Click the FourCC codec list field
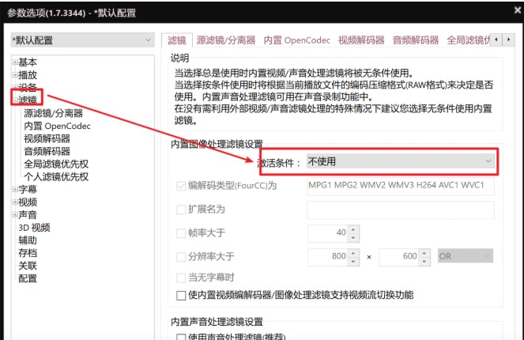This screenshot has width=524, height=340. (401, 186)
